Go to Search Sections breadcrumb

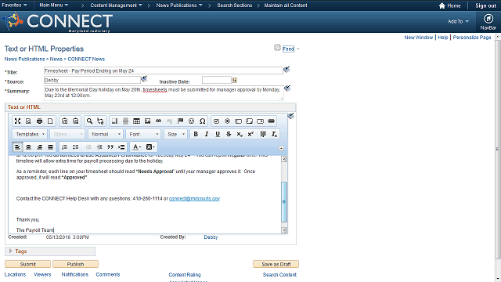pyautogui.click(x=235, y=5)
